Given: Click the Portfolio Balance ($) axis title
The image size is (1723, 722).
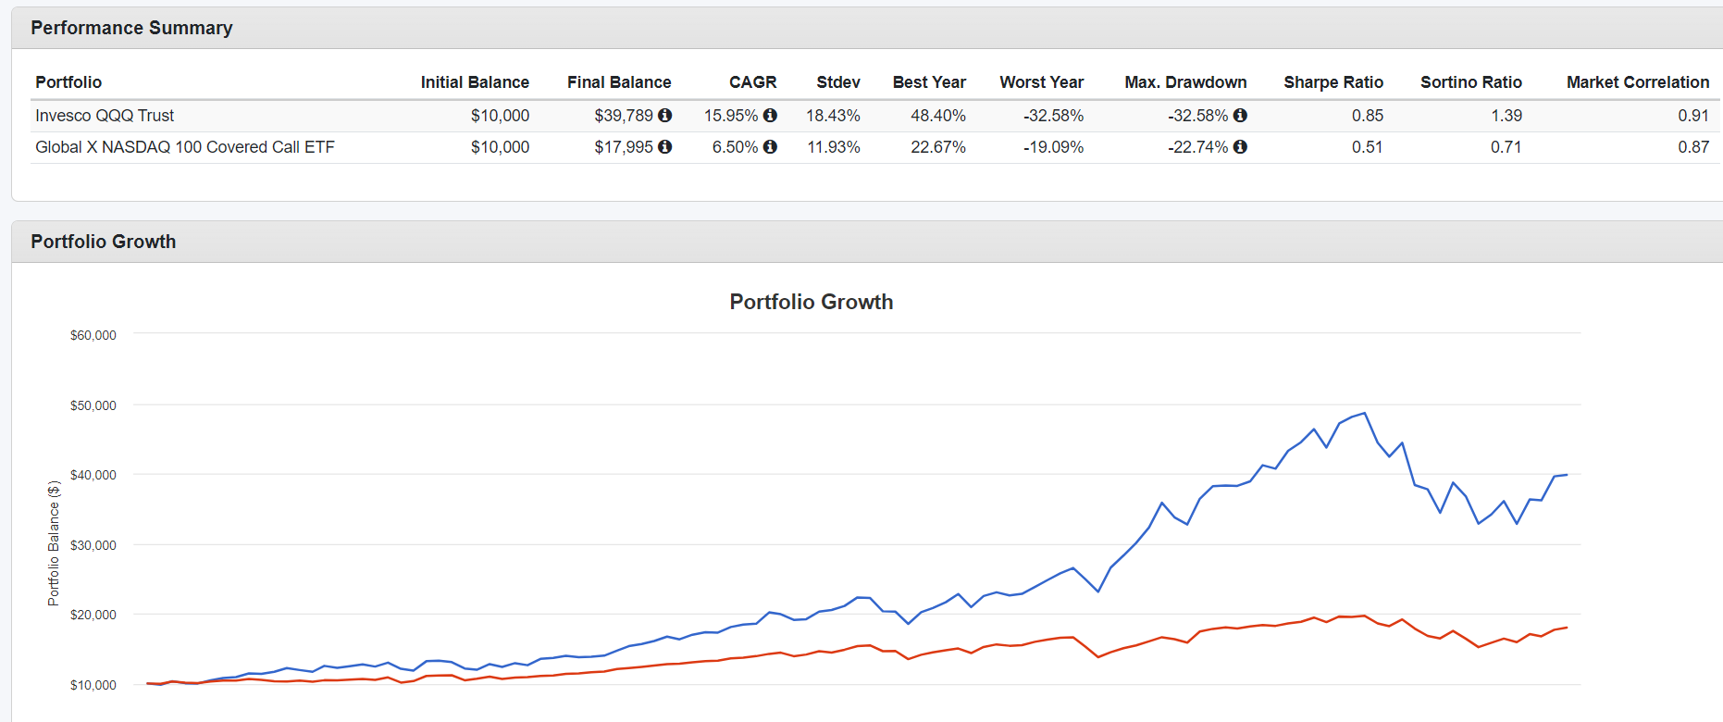Looking at the screenshot, I should click(x=54, y=543).
